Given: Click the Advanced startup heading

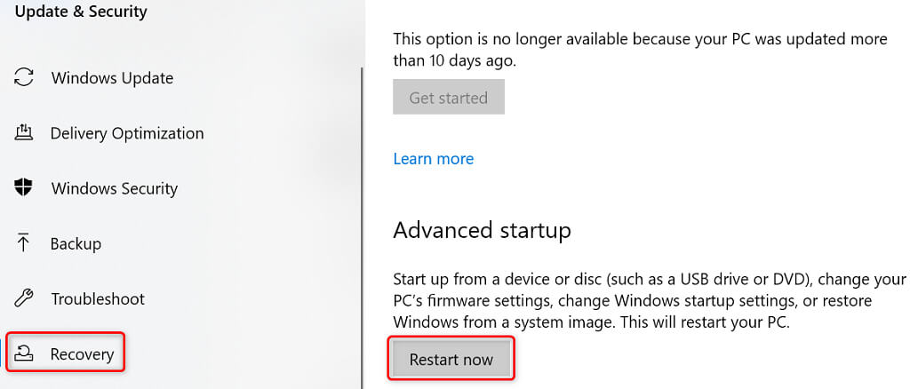Looking at the screenshot, I should [482, 231].
